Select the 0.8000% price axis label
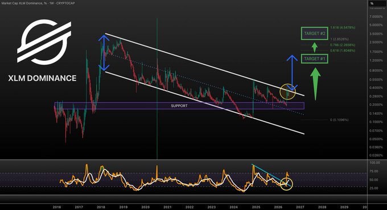 (x=376, y=70)
